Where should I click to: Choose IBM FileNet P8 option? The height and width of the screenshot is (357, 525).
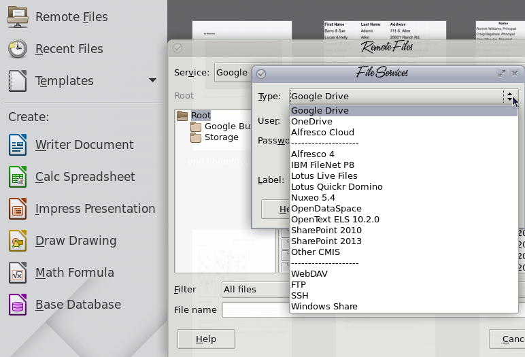tap(403, 165)
